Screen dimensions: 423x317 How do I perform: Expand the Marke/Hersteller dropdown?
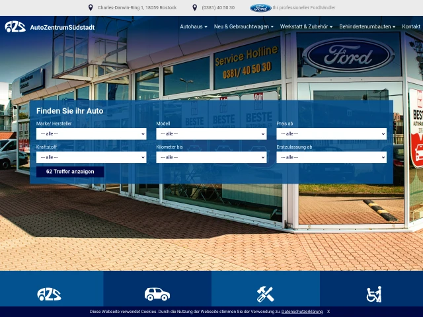[91, 134]
